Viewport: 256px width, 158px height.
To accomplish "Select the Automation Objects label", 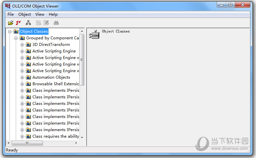I will pyautogui.click(x=51, y=77).
